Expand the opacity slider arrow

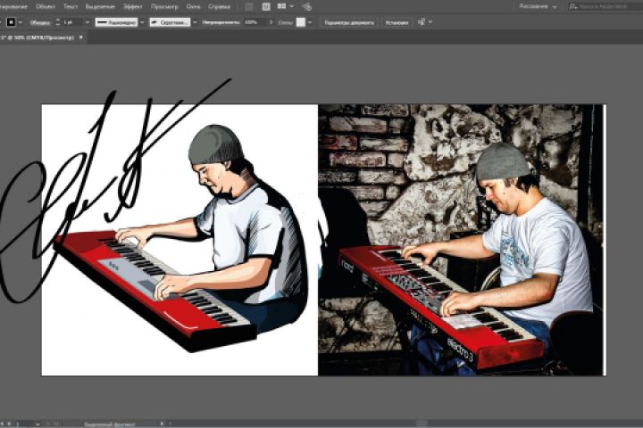tap(271, 22)
